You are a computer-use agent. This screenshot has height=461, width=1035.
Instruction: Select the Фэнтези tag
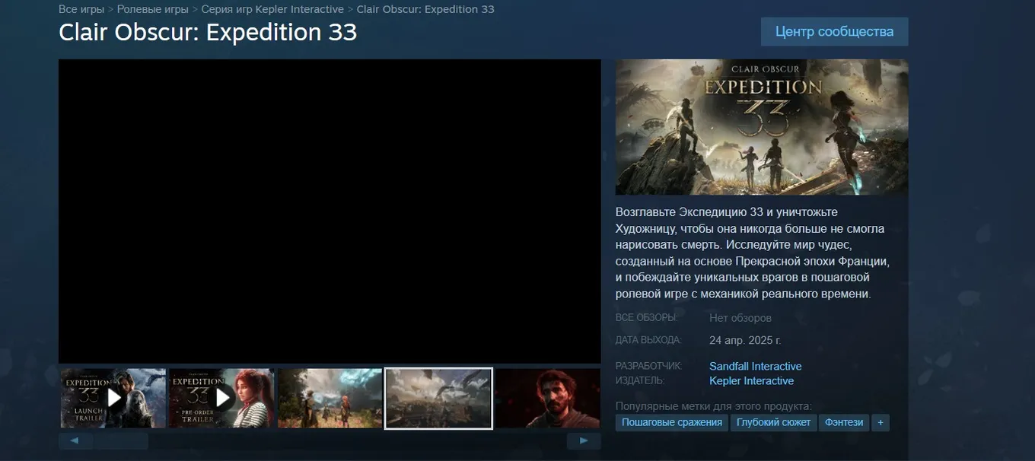[845, 422]
